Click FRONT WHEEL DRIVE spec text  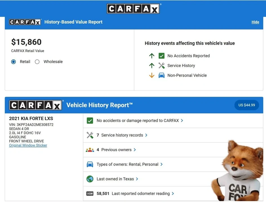click(x=26, y=141)
